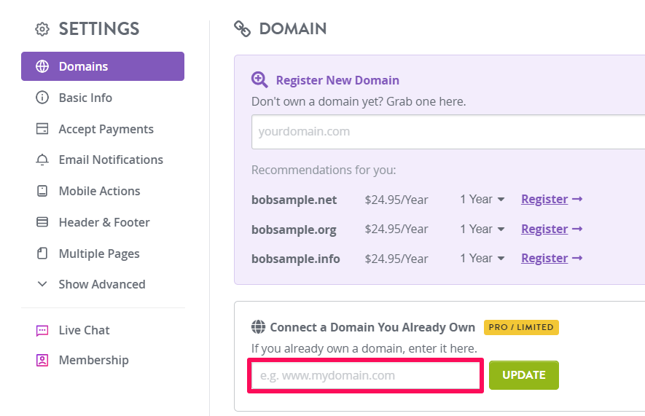Image resolution: width=645 pixels, height=416 pixels.
Task: Click the green UPDATE button
Action: coord(523,375)
